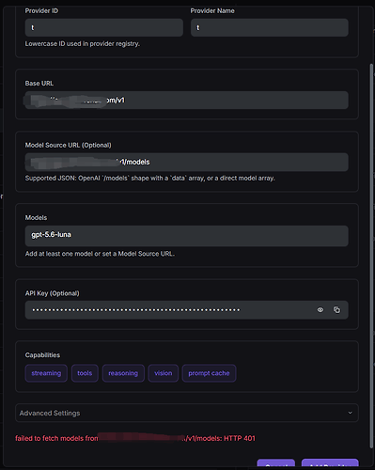
Task: Click the 'Capabilities' section label
Action: 42,355
